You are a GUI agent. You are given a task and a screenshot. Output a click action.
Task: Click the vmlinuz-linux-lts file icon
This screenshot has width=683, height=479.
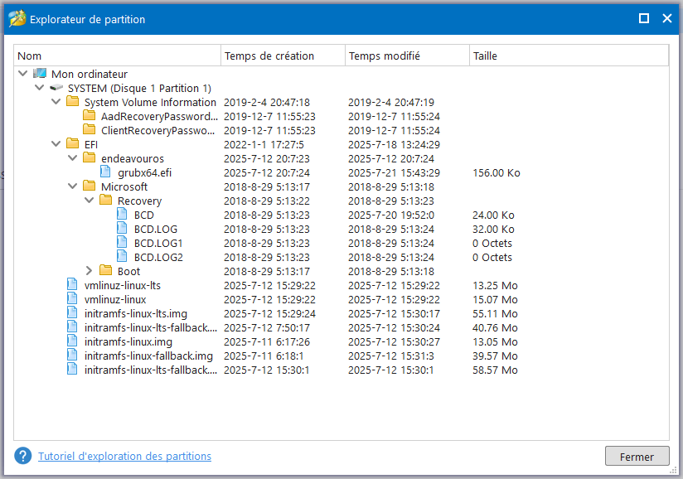(73, 285)
